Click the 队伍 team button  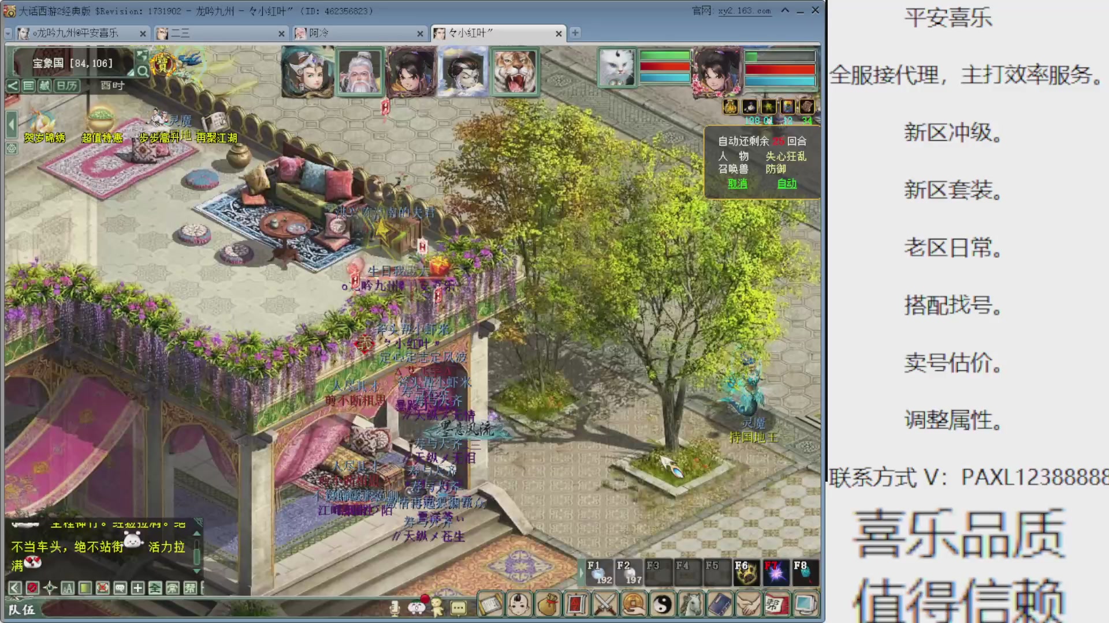[22, 609]
